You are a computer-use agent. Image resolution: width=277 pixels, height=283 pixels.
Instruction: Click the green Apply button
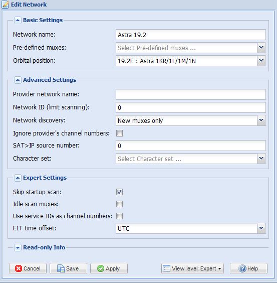[x=109, y=268]
